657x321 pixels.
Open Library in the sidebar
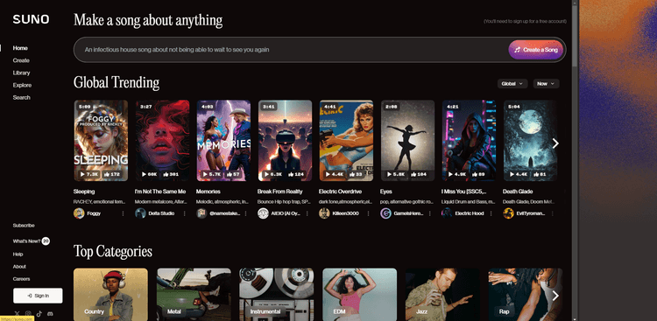click(x=21, y=73)
